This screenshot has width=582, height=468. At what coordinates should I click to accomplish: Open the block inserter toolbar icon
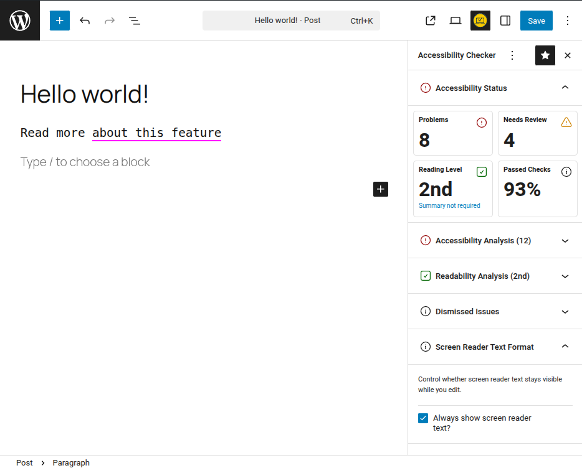point(59,20)
